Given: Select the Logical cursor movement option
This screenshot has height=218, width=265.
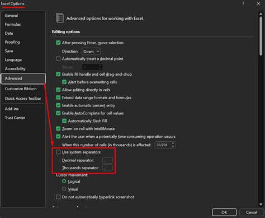Looking at the screenshot, I should (64, 182).
